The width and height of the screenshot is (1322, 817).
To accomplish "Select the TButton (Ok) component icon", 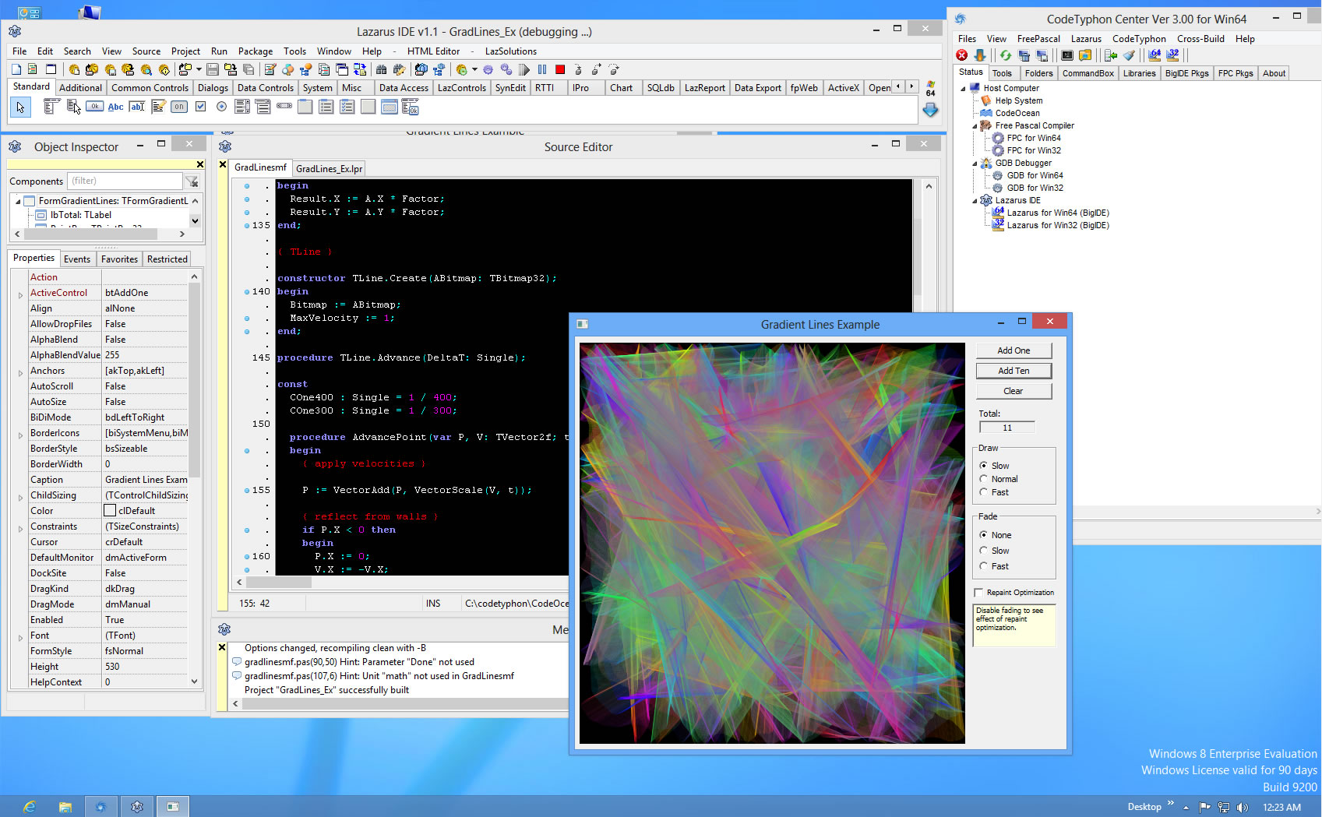I will point(95,107).
